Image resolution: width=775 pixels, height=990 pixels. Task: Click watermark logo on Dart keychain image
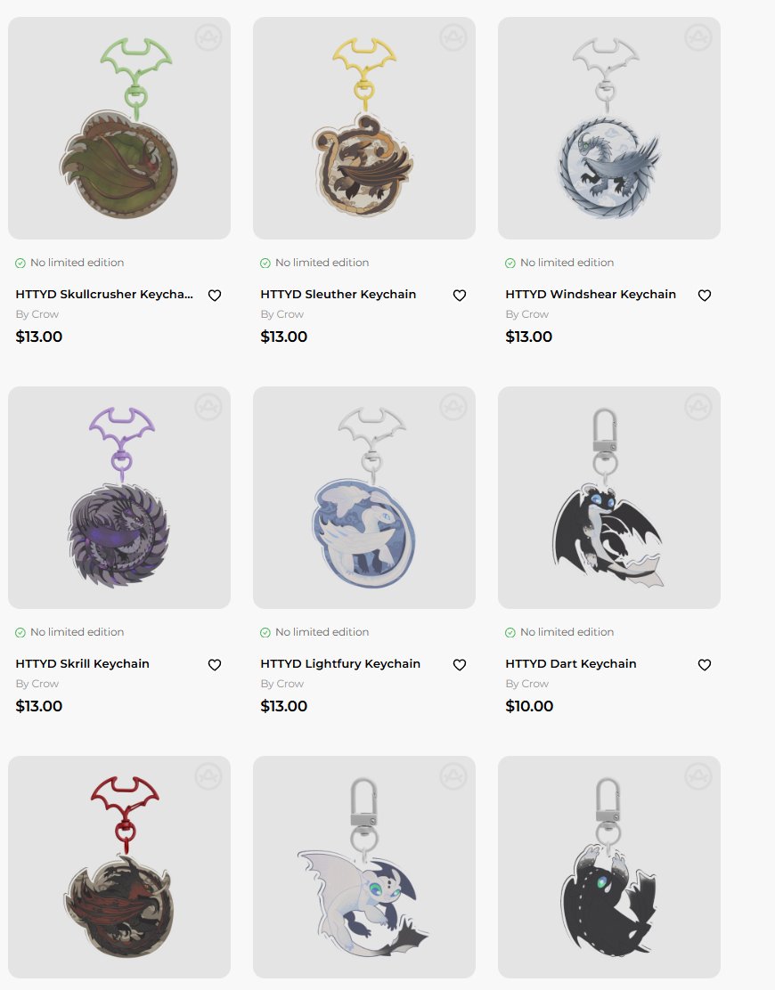pos(698,407)
